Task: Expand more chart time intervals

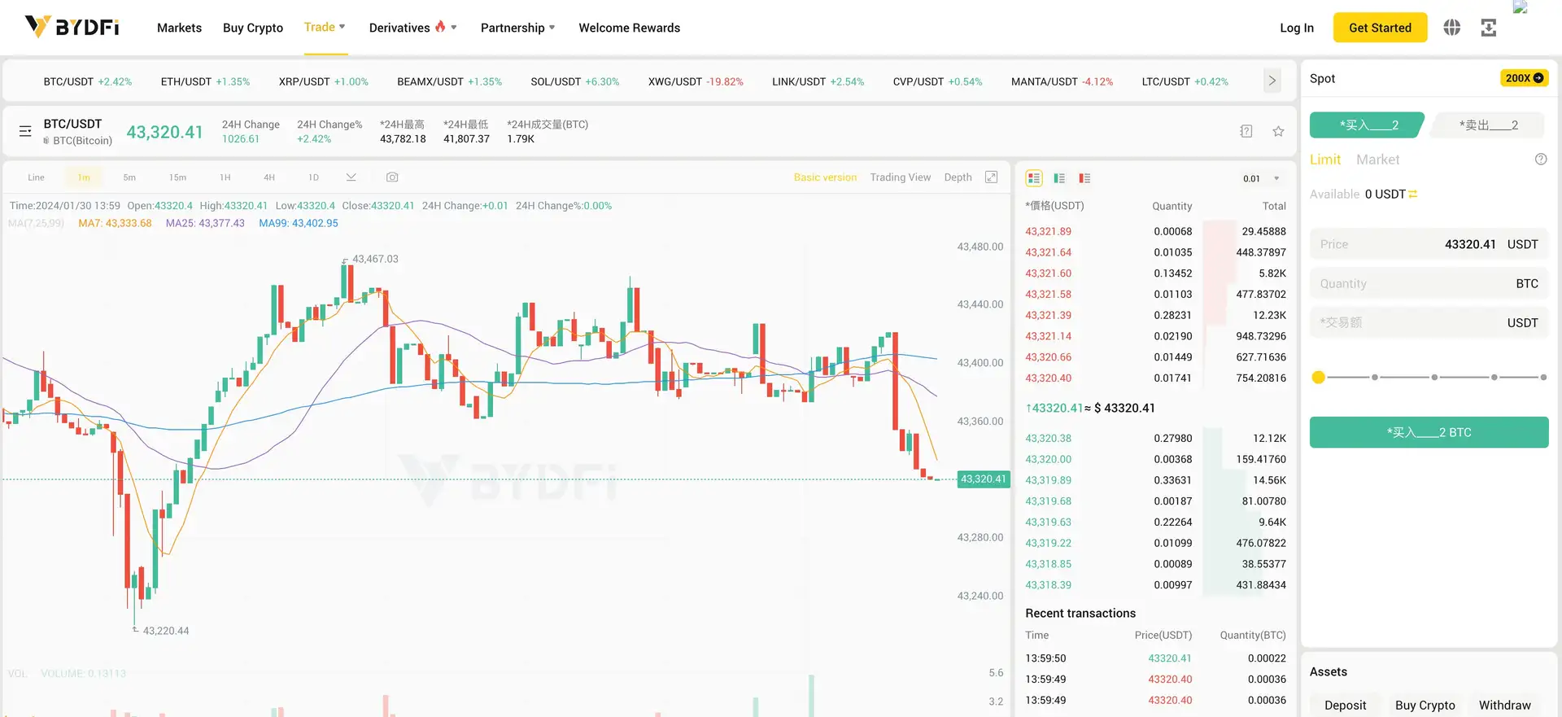Action: (x=351, y=177)
